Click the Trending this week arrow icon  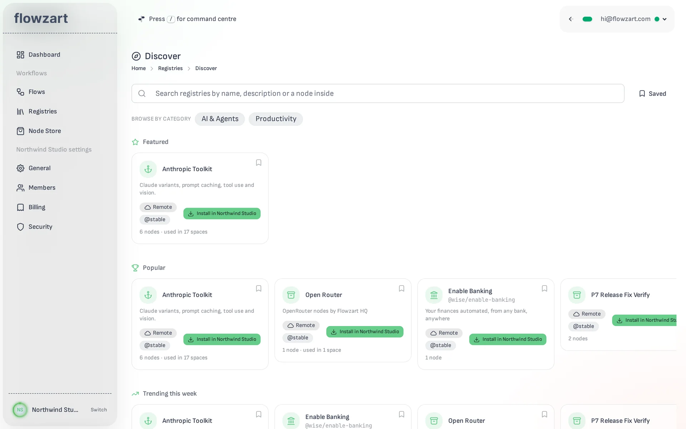135,394
